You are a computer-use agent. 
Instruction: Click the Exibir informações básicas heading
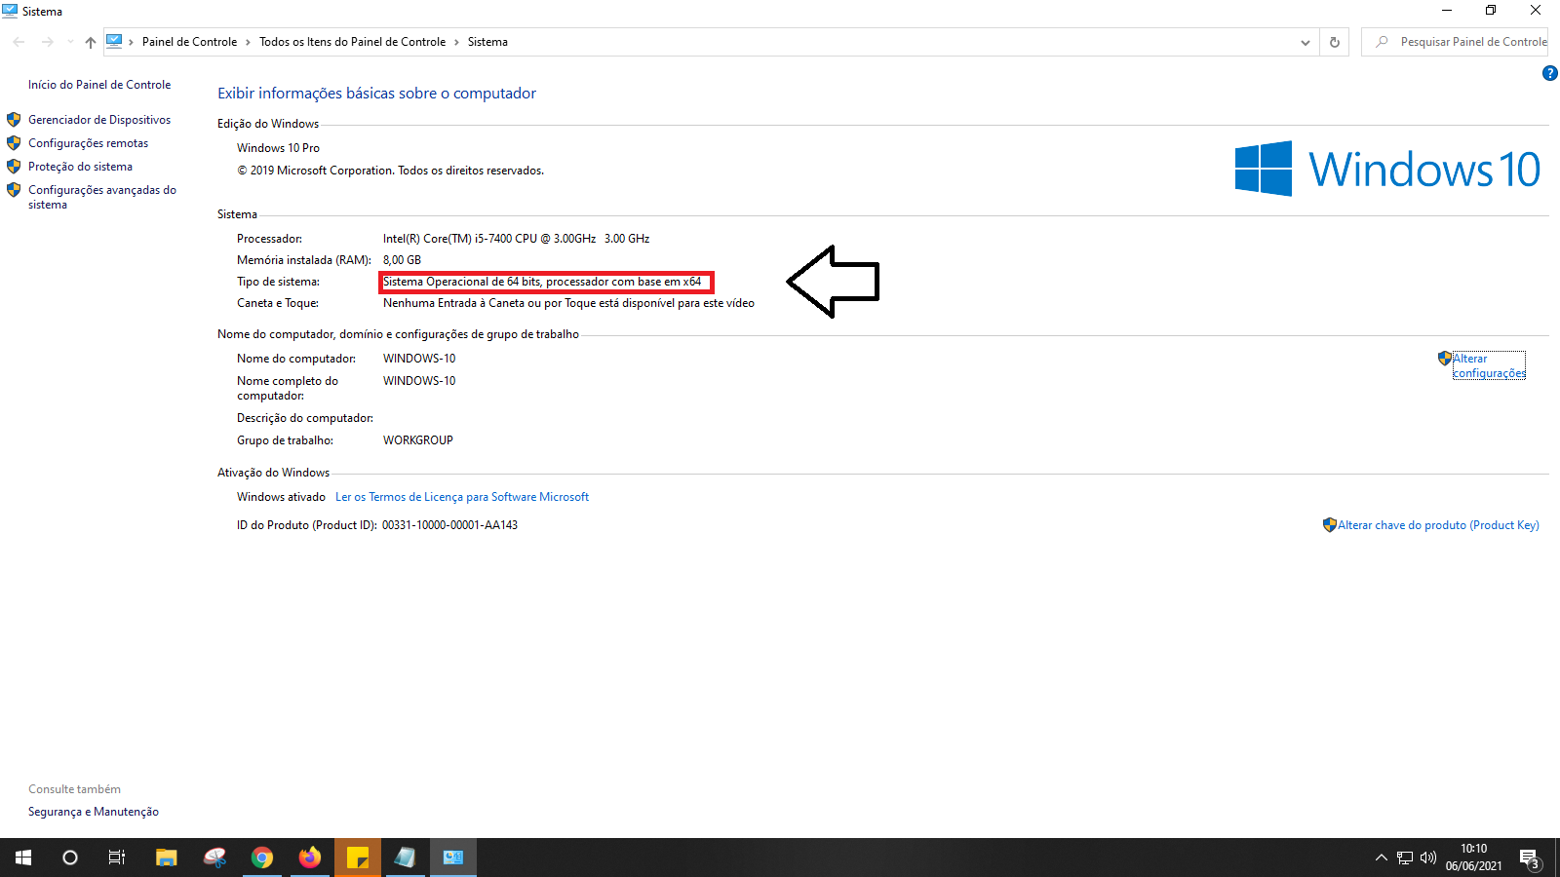click(376, 94)
